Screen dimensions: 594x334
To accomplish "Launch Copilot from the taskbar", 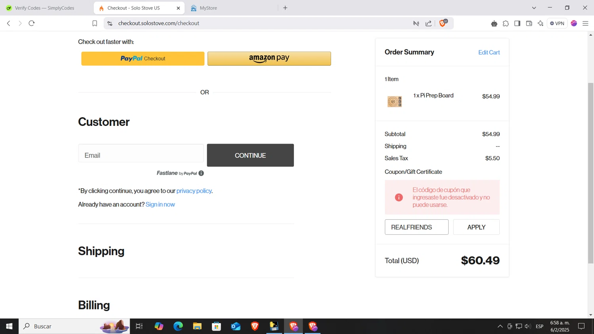I will 159,326.
